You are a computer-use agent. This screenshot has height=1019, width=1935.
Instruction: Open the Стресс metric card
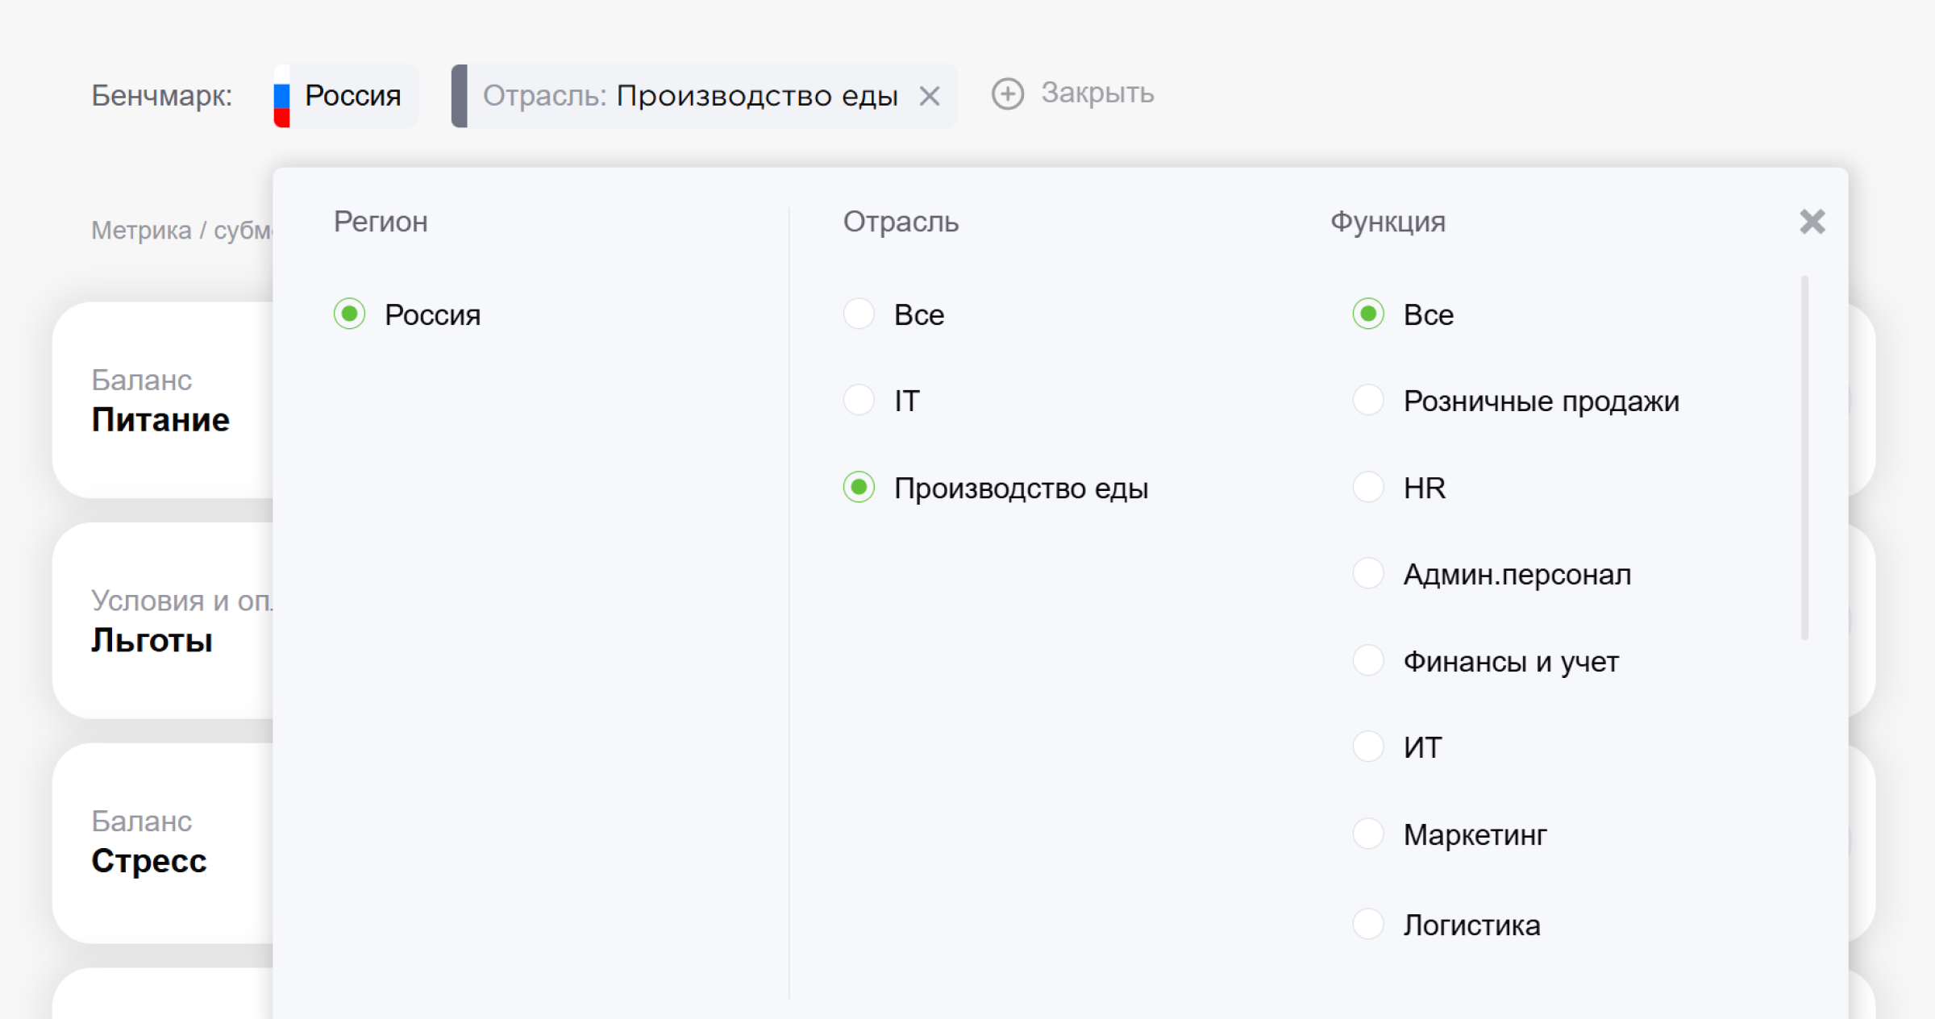[x=163, y=842]
